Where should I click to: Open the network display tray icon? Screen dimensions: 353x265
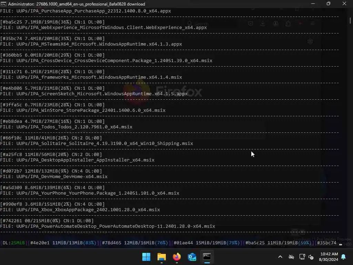(x=302, y=257)
